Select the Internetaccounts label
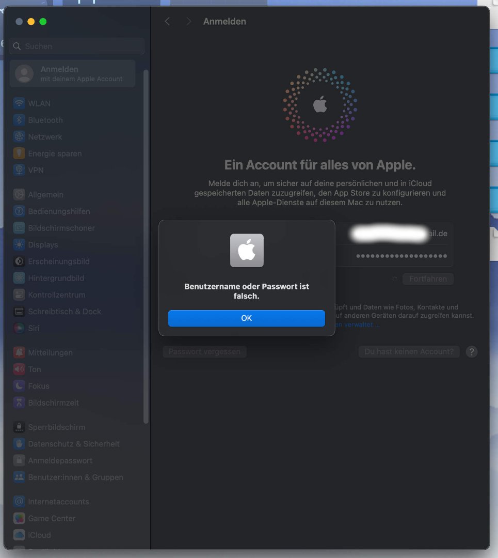This screenshot has width=498, height=558. (58, 502)
